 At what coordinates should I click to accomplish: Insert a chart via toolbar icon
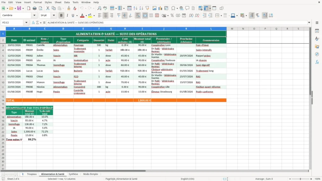160,8
